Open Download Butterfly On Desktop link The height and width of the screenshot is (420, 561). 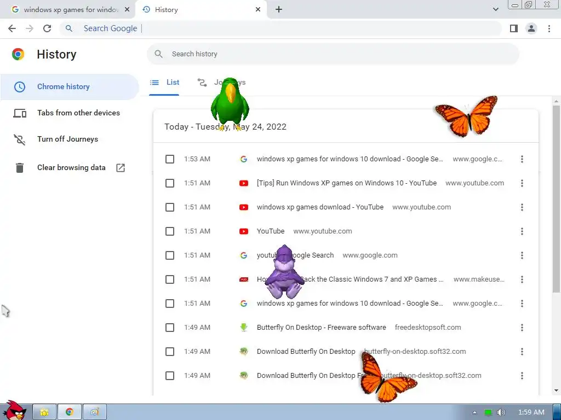[x=306, y=352]
